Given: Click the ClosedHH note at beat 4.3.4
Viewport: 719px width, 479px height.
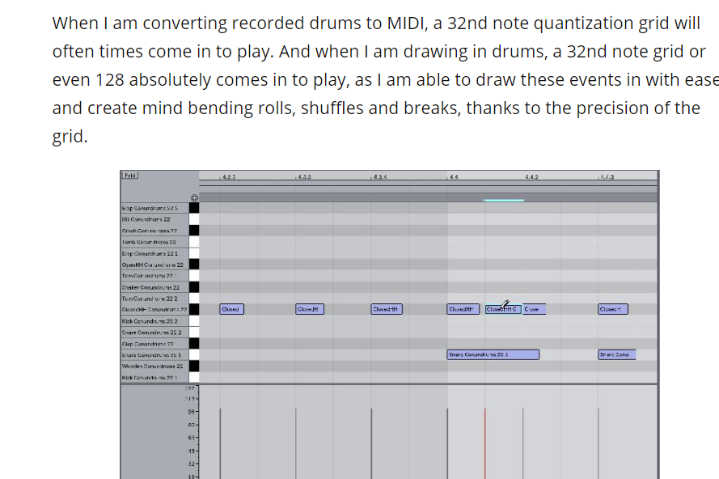Looking at the screenshot, I should [387, 309].
